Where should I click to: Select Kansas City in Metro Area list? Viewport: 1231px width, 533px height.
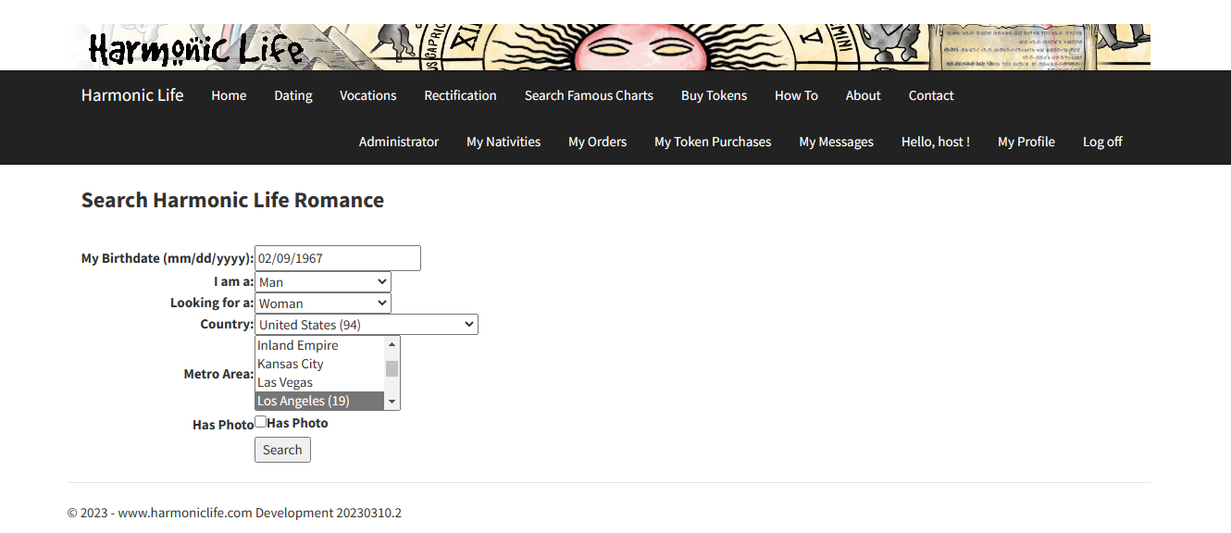[291, 364]
